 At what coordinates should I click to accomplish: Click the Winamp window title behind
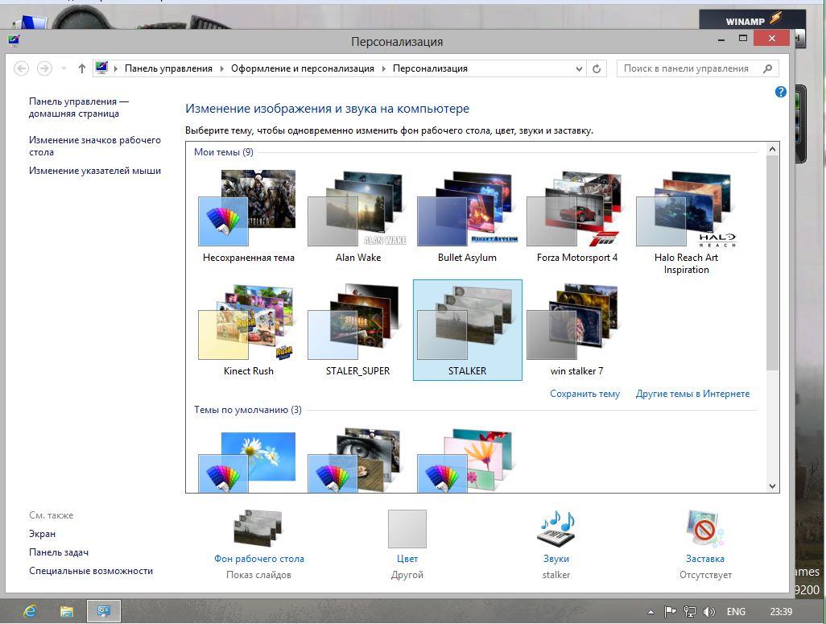pyautogui.click(x=752, y=20)
